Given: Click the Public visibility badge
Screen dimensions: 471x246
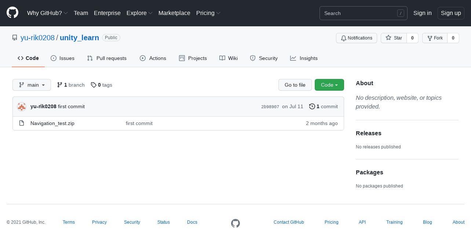Looking at the screenshot, I should click(x=111, y=38).
